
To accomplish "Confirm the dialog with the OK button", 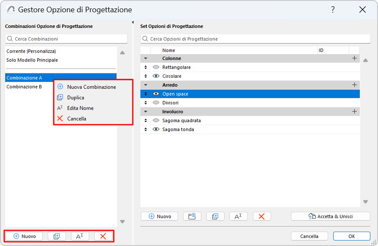I will point(352,236).
